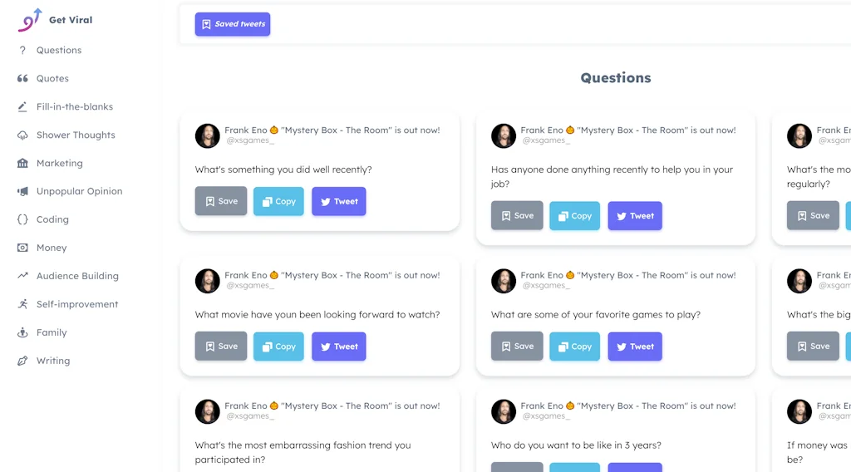Click the megaphone icon beside Unpopular Opinion
The width and height of the screenshot is (851, 472).
click(x=22, y=191)
